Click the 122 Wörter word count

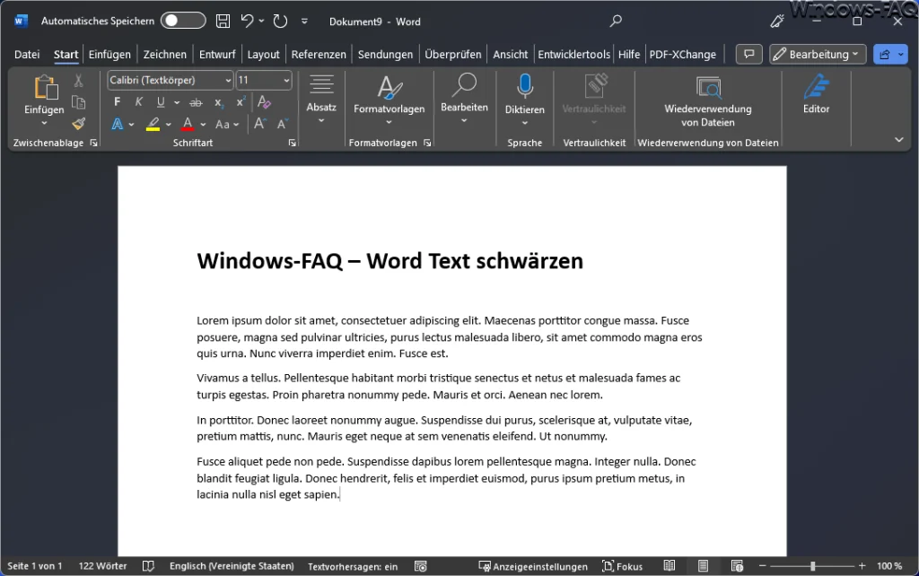click(x=102, y=566)
